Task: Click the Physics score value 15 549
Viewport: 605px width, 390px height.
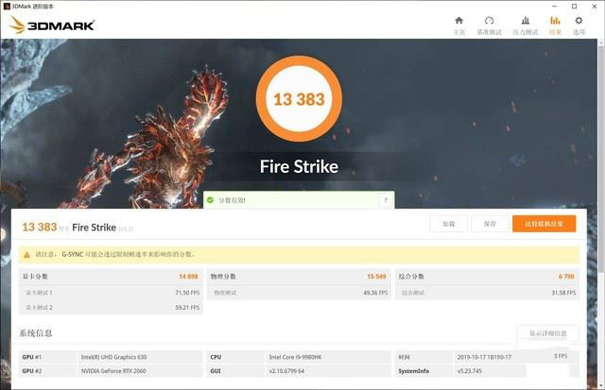Action: tap(376, 277)
